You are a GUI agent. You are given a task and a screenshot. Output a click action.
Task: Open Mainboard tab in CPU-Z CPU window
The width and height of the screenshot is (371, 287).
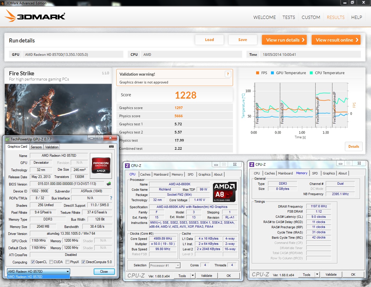tap(161, 174)
